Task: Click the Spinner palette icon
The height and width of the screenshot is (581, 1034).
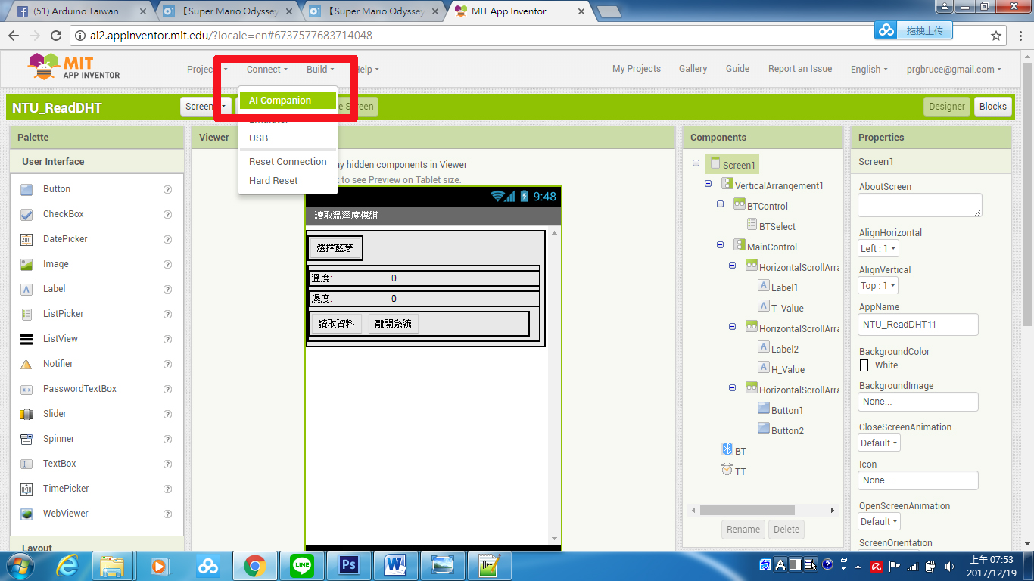Action: click(x=26, y=439)
